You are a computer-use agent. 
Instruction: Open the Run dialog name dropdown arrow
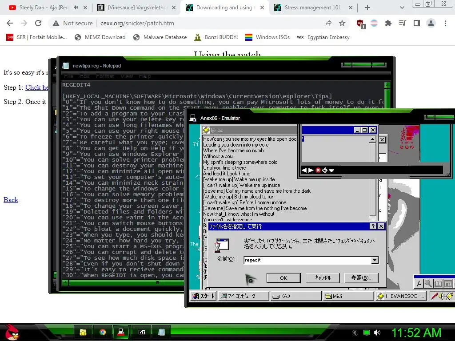[x=375, y=260]
